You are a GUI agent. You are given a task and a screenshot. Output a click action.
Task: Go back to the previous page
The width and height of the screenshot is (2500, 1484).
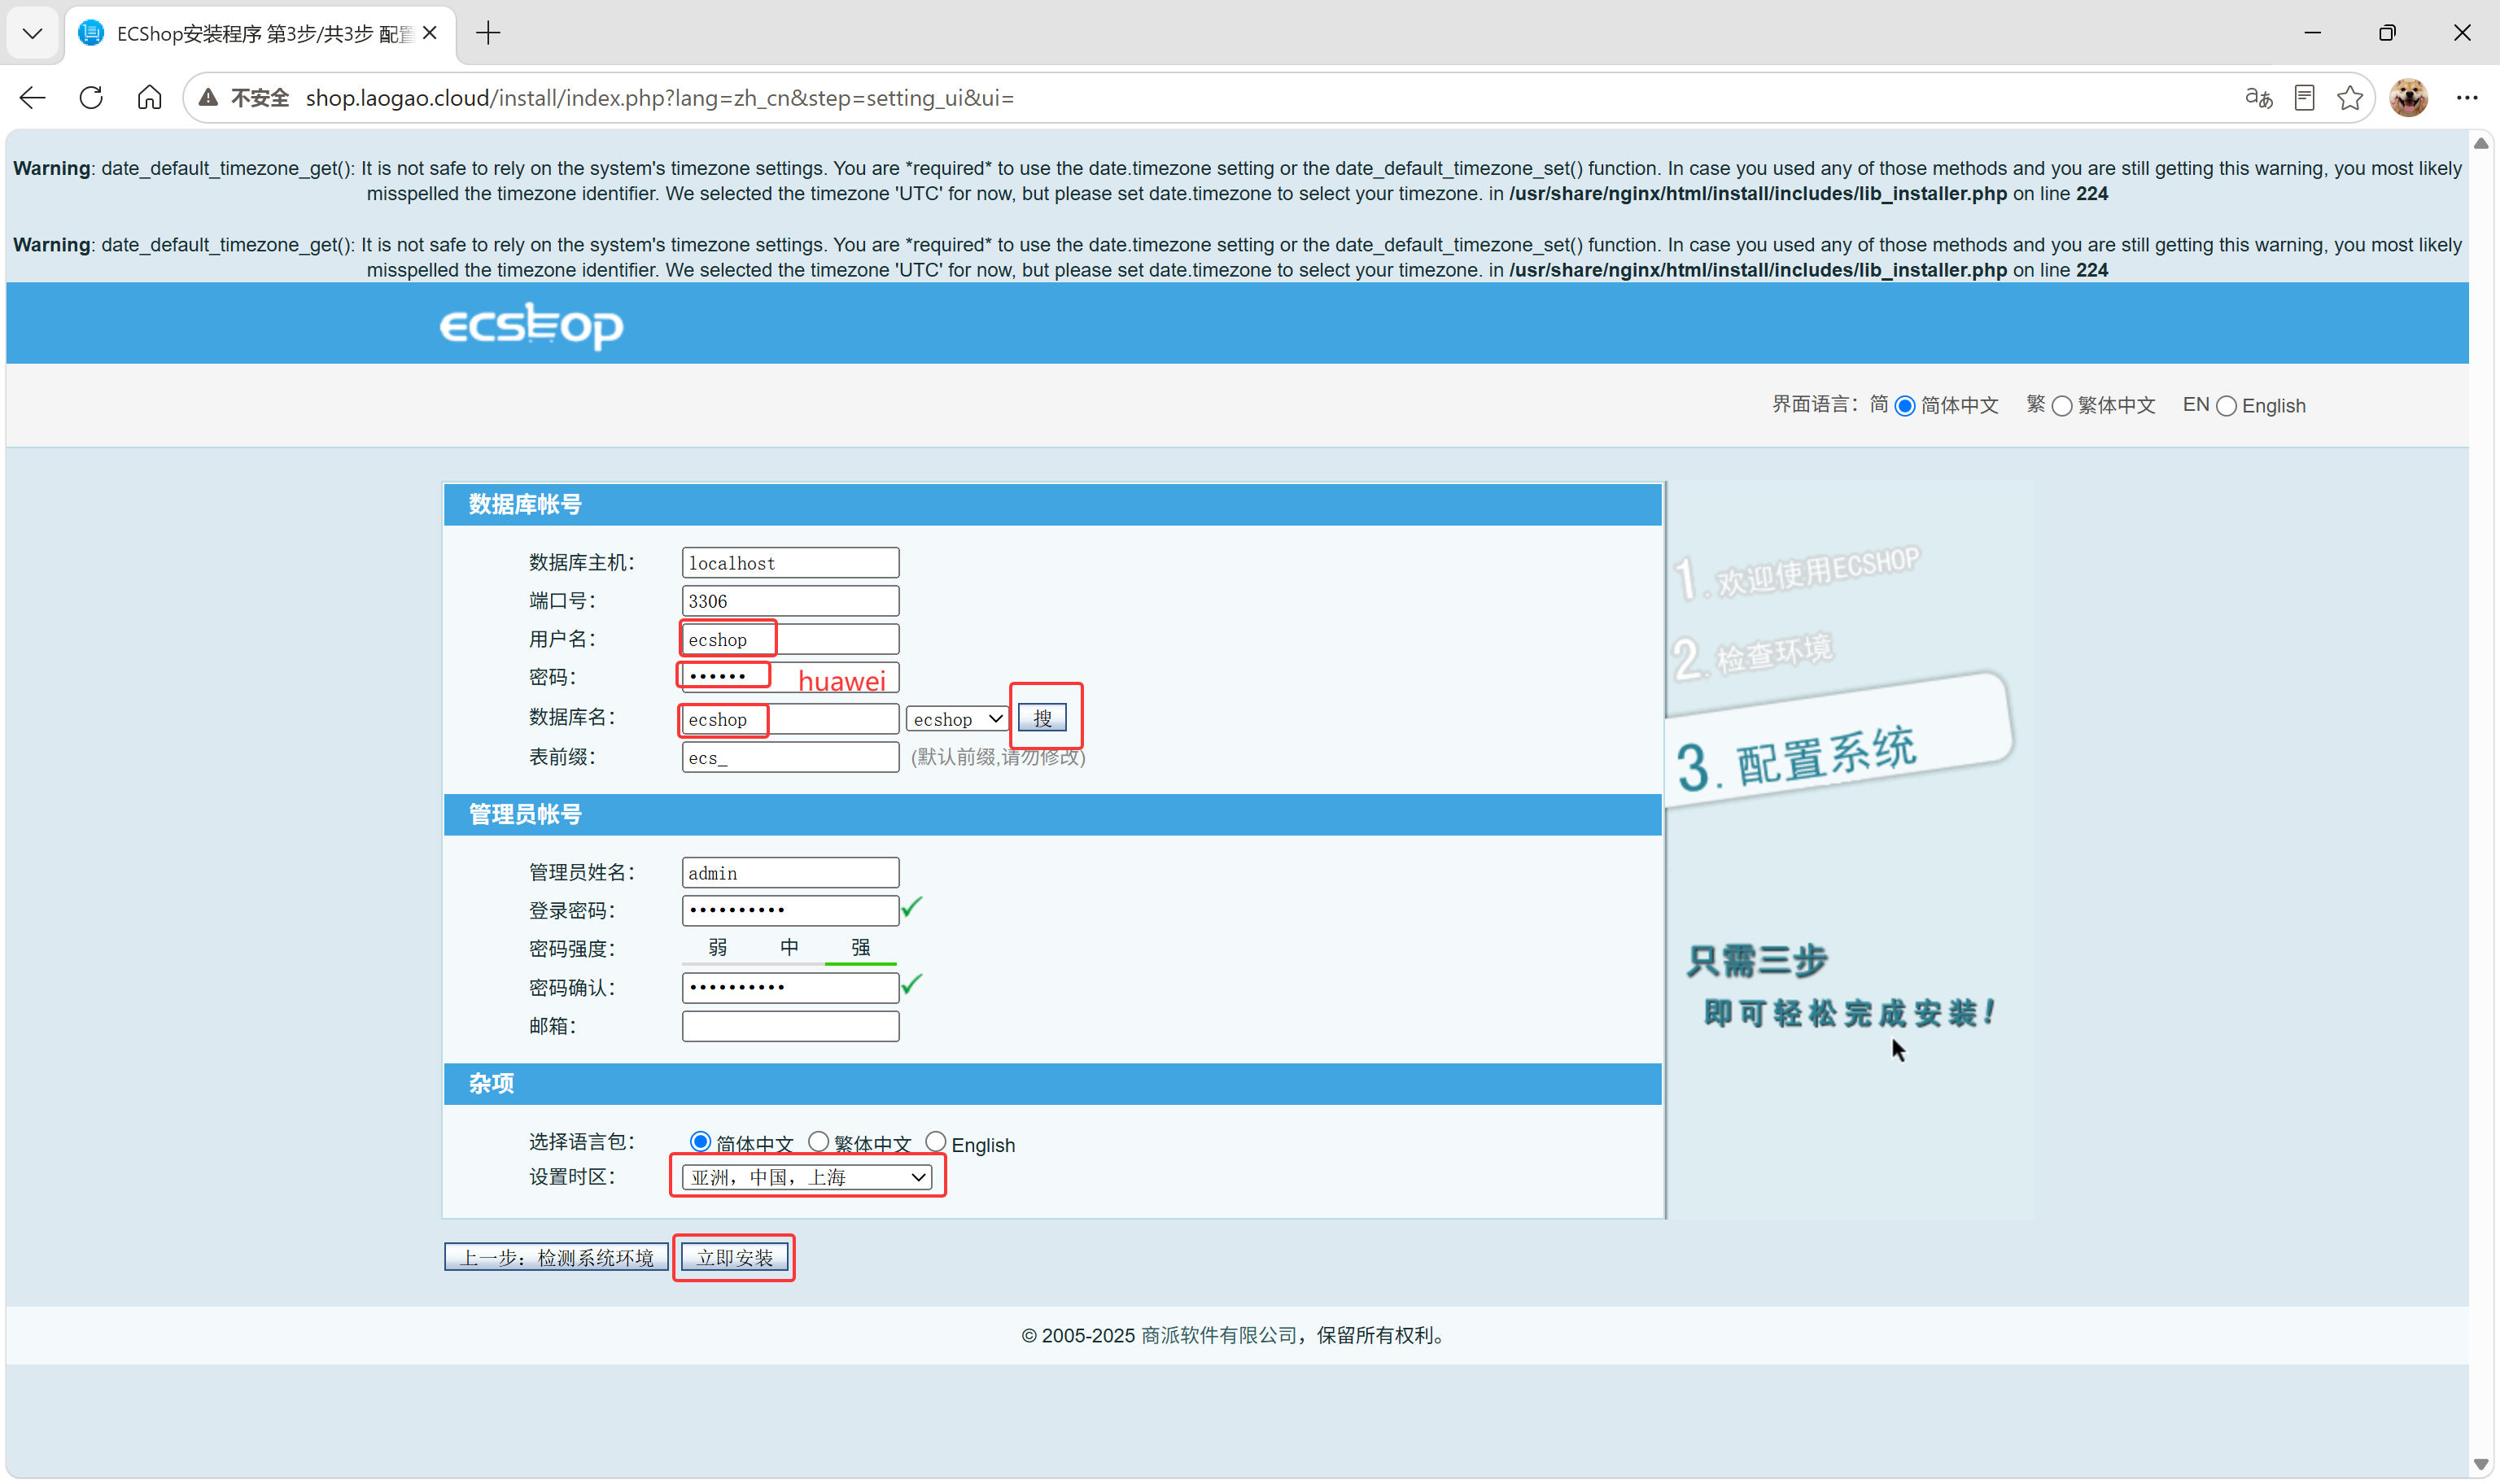click(x=33, y=98)
